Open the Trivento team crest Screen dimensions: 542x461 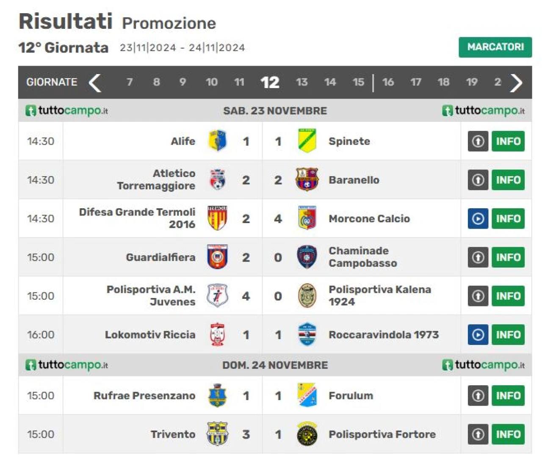(217, 434)
